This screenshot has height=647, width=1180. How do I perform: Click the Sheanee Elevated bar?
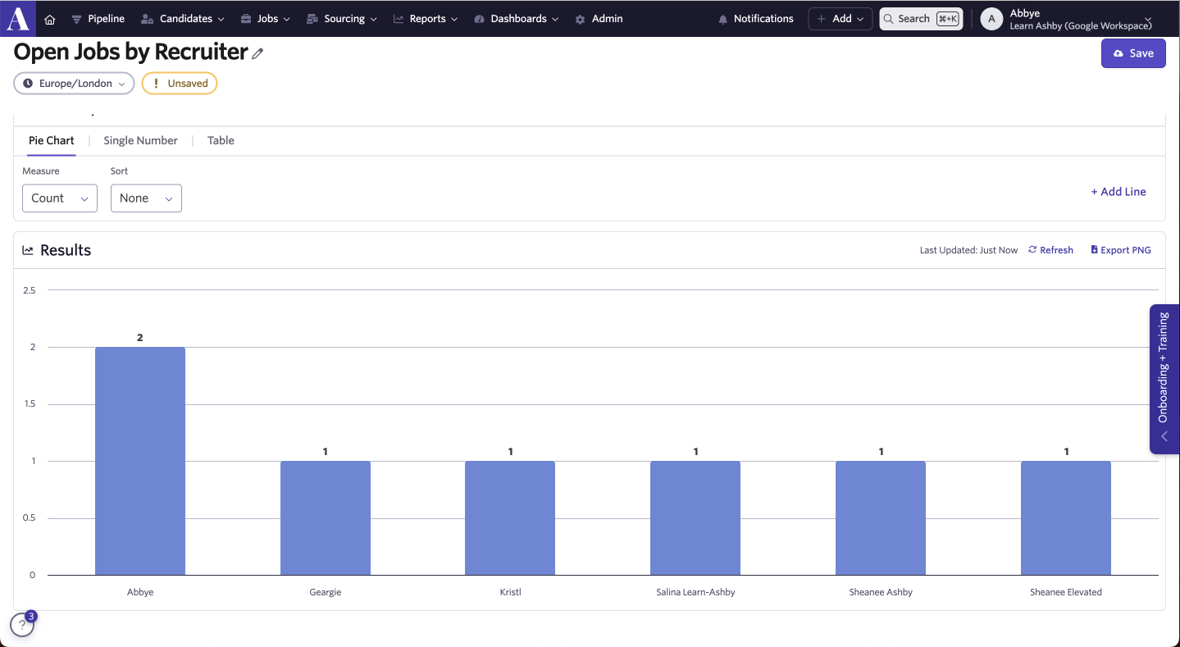click(x=1066, y=518)
